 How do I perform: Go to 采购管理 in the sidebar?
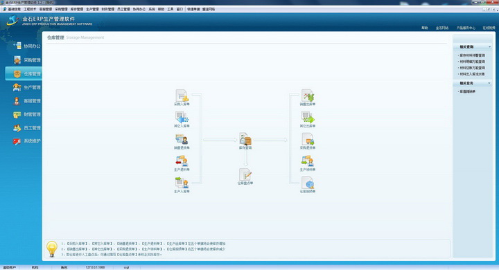[x=27, y=60]
